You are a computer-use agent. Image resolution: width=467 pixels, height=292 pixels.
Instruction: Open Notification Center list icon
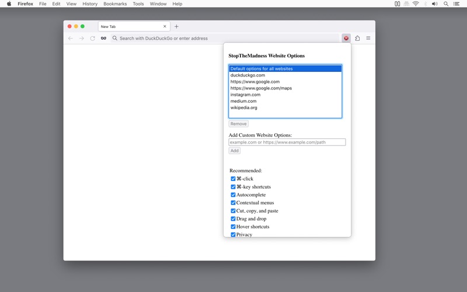point(456,4)
